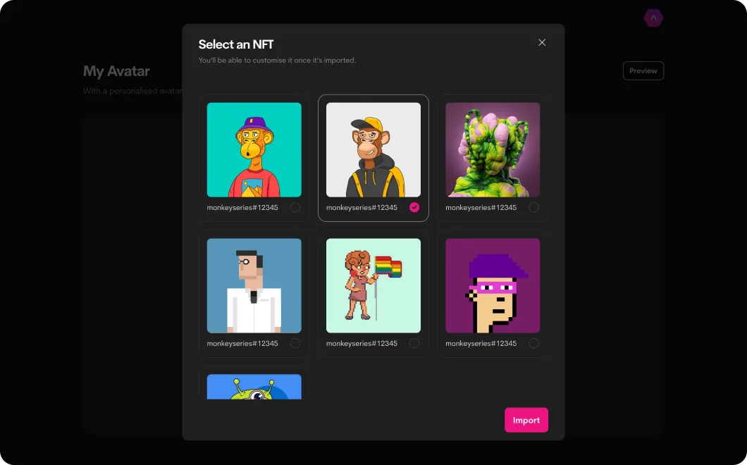Viewport: 747px width, 465px height.
Task: Open the hexagon profile icon at top right
Action: (653, 18)
